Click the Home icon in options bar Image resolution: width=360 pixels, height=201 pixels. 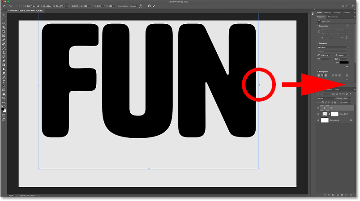[4, 6]
